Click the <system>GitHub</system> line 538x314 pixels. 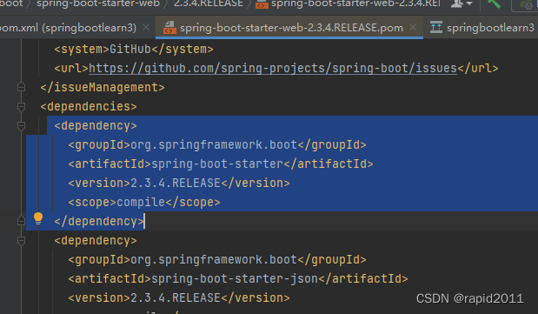(134, 49)
